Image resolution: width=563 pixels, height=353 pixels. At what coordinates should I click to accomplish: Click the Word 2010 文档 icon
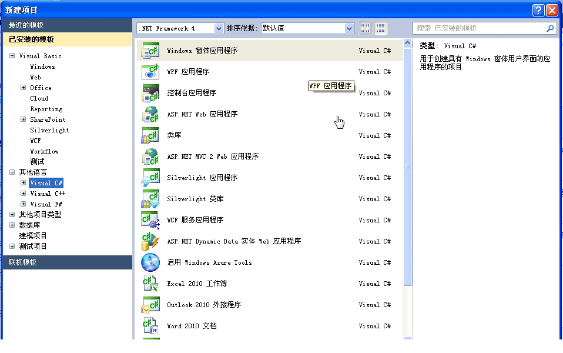(150, 326)
